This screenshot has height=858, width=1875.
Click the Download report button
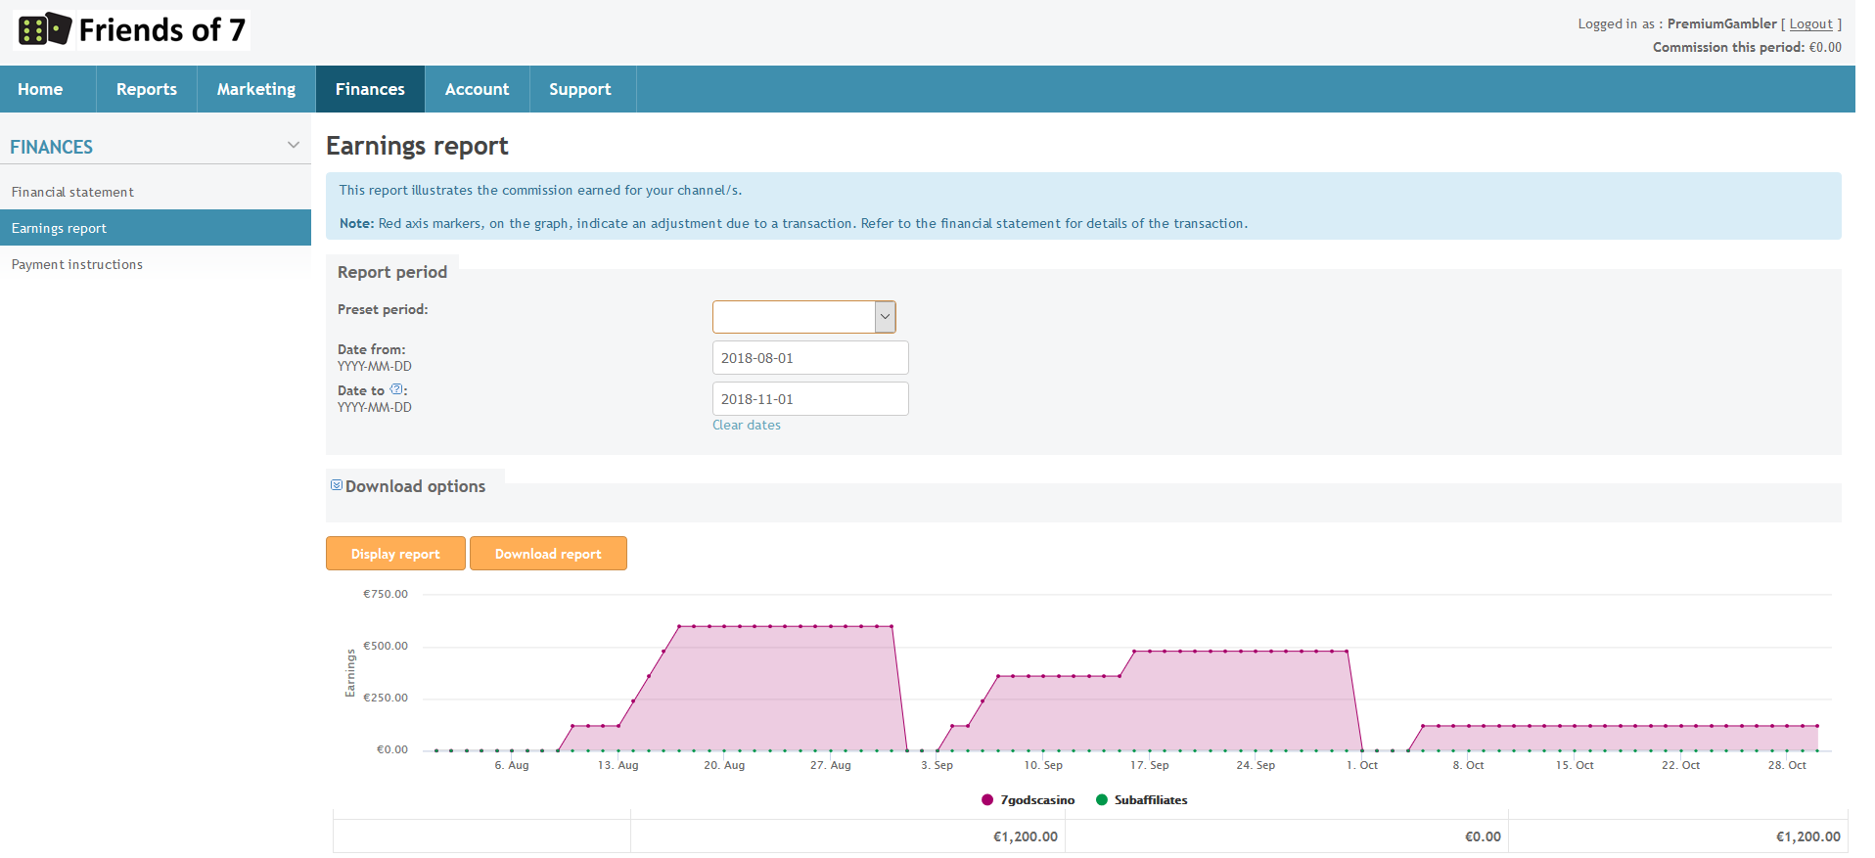point(548,554)
